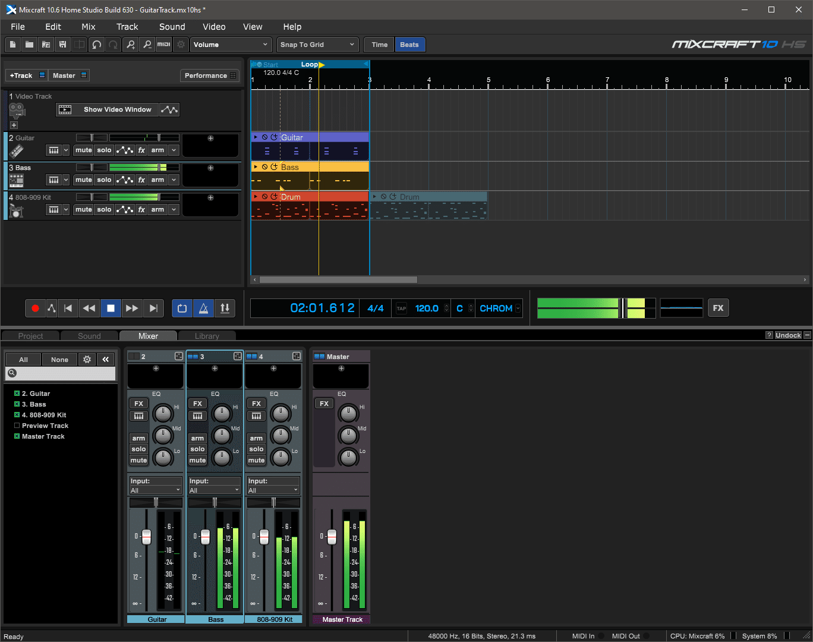Image resolution: width=813 pixels, height=642 pixels.
Task: Toggle loop mode in the transport
Action: tap(182, 308)
